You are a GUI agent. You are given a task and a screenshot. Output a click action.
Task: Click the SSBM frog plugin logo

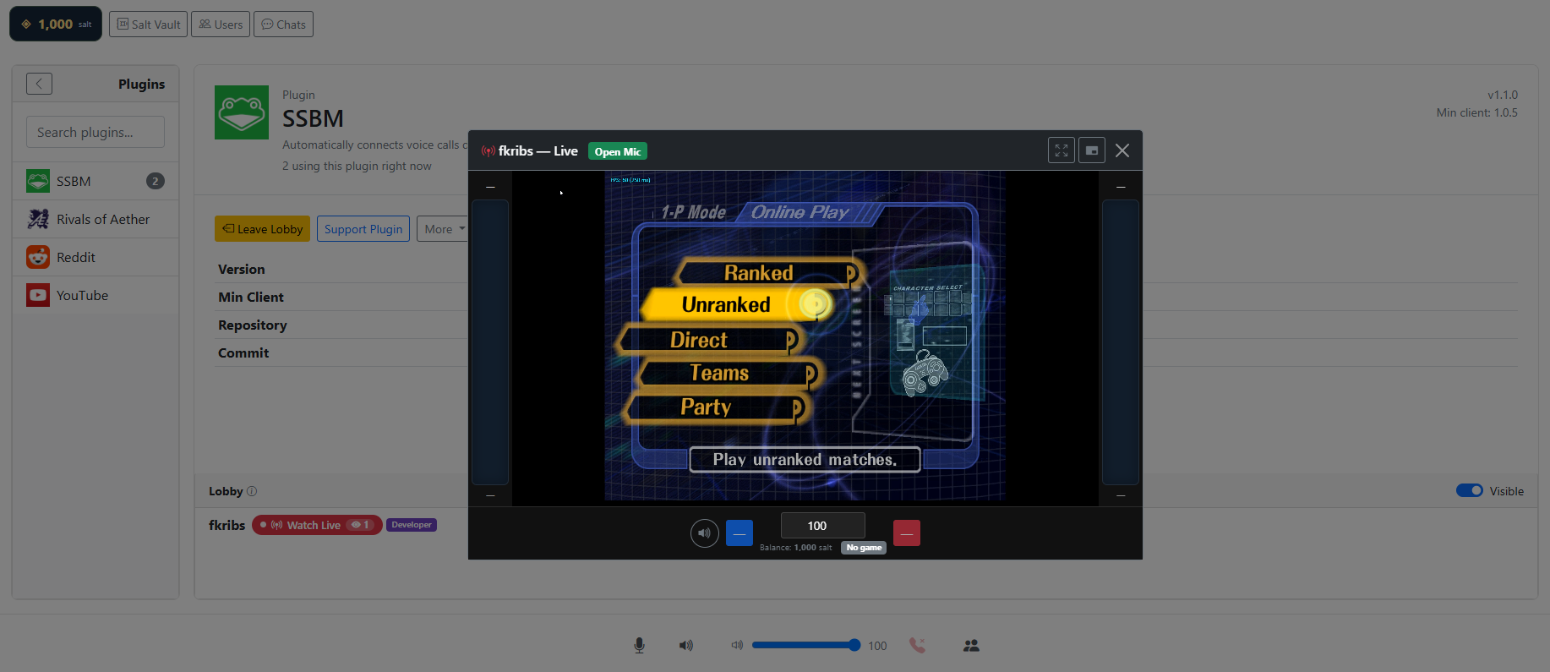coord(242,112)
